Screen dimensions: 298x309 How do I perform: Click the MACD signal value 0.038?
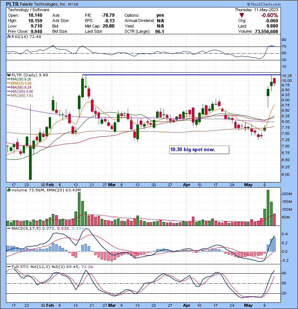click(63, 229)
